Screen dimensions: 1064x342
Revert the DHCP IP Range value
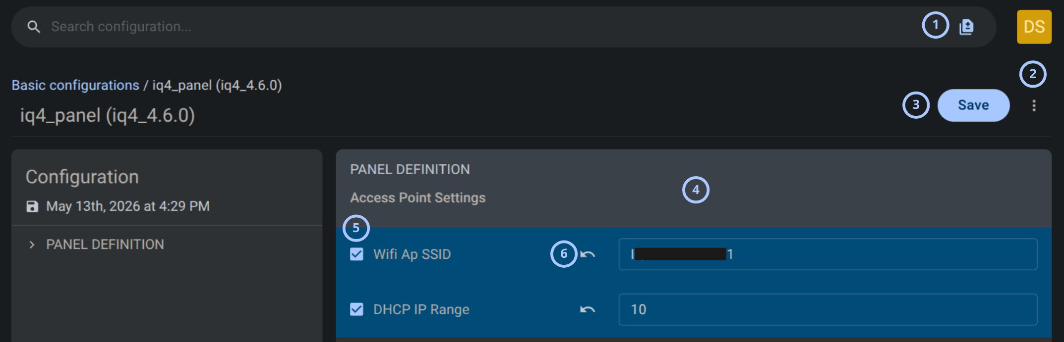[588, 310]
